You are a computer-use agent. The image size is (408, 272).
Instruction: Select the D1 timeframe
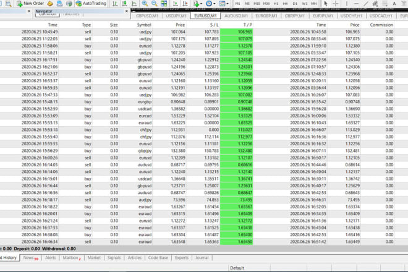pos(295,4)
